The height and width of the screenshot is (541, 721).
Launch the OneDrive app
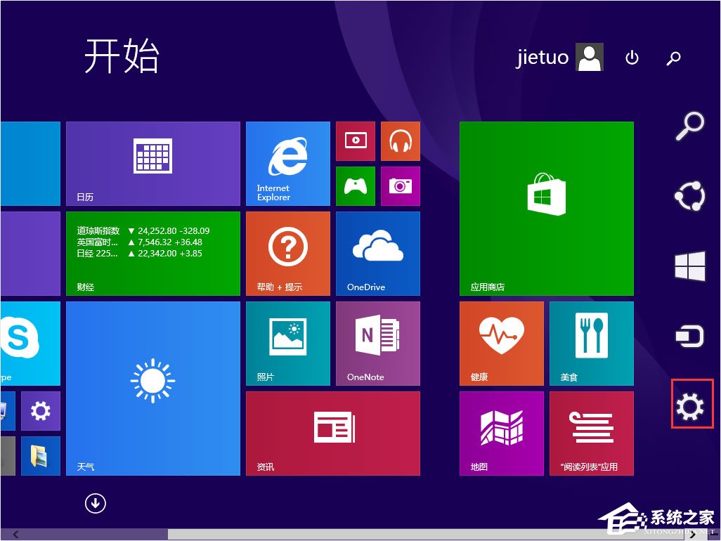click(x=377, y=253)
